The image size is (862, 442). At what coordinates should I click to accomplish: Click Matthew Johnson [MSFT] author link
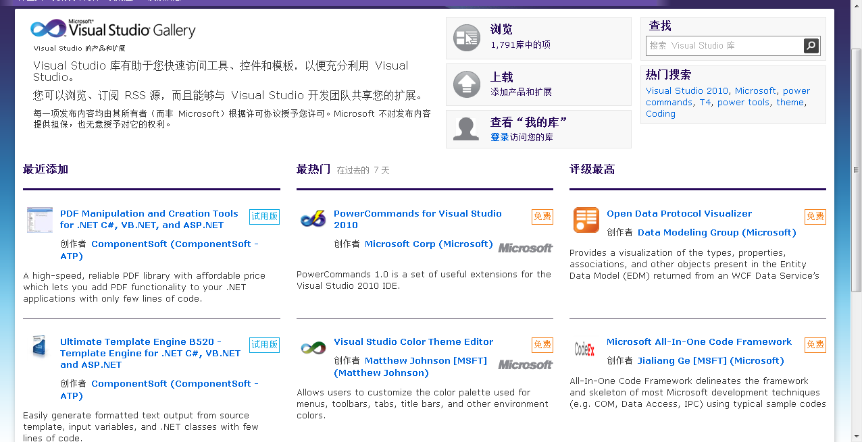pyautogui.click(x=410, y=366)
